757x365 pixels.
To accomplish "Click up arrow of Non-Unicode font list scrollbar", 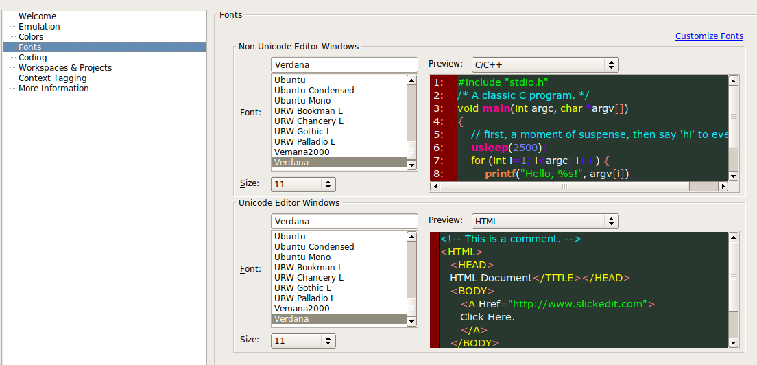I will 411,80.
